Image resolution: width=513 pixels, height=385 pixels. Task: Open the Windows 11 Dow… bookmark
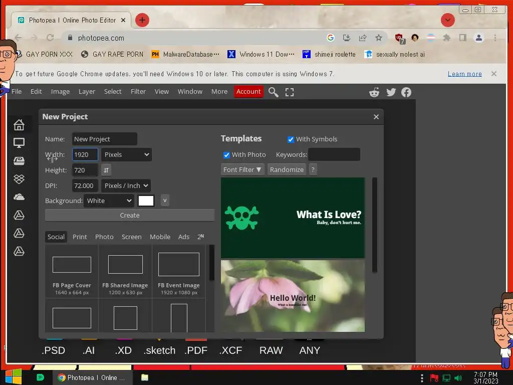click(261, 54)
